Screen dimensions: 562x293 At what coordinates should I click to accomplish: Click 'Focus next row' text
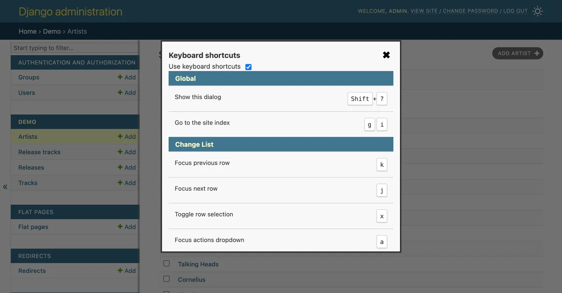196,188
